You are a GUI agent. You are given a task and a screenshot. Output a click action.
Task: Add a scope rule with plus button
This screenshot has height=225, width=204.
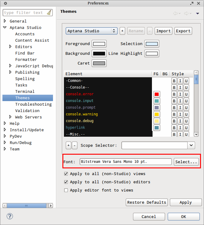tap(69, 145)
